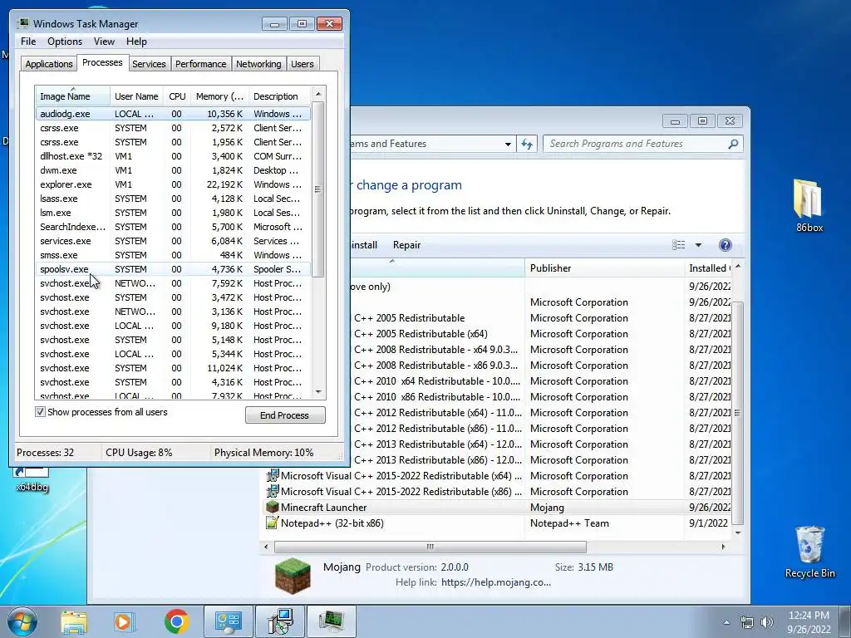The image size is (851, 638).
Task: Select the dllhost.exe *32 process
Action: (173, 156)
